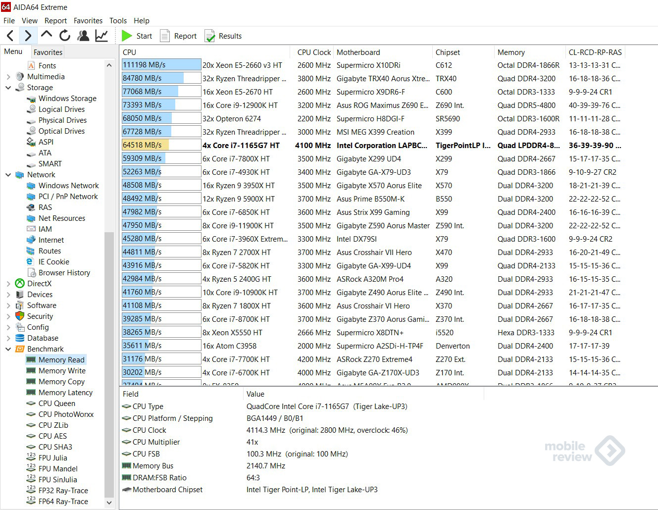Viewport: 658px width, 510px height.
Task: Expand the Config tree node
Action: click(x=8, y=327)
